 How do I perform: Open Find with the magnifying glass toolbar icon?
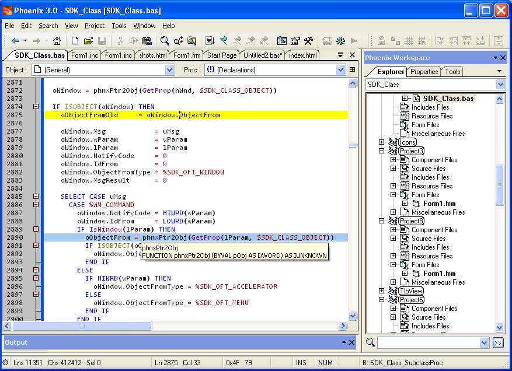pos(165,41)
